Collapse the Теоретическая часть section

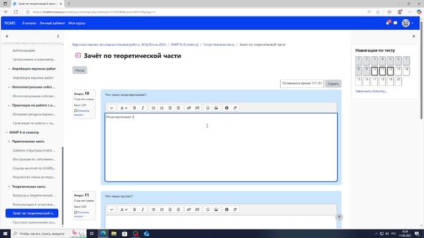pyautogui.click(x=9, y=186)
